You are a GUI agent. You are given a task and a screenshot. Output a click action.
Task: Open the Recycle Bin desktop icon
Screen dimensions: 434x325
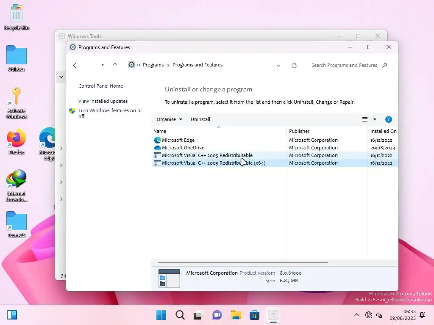(17, 17)
